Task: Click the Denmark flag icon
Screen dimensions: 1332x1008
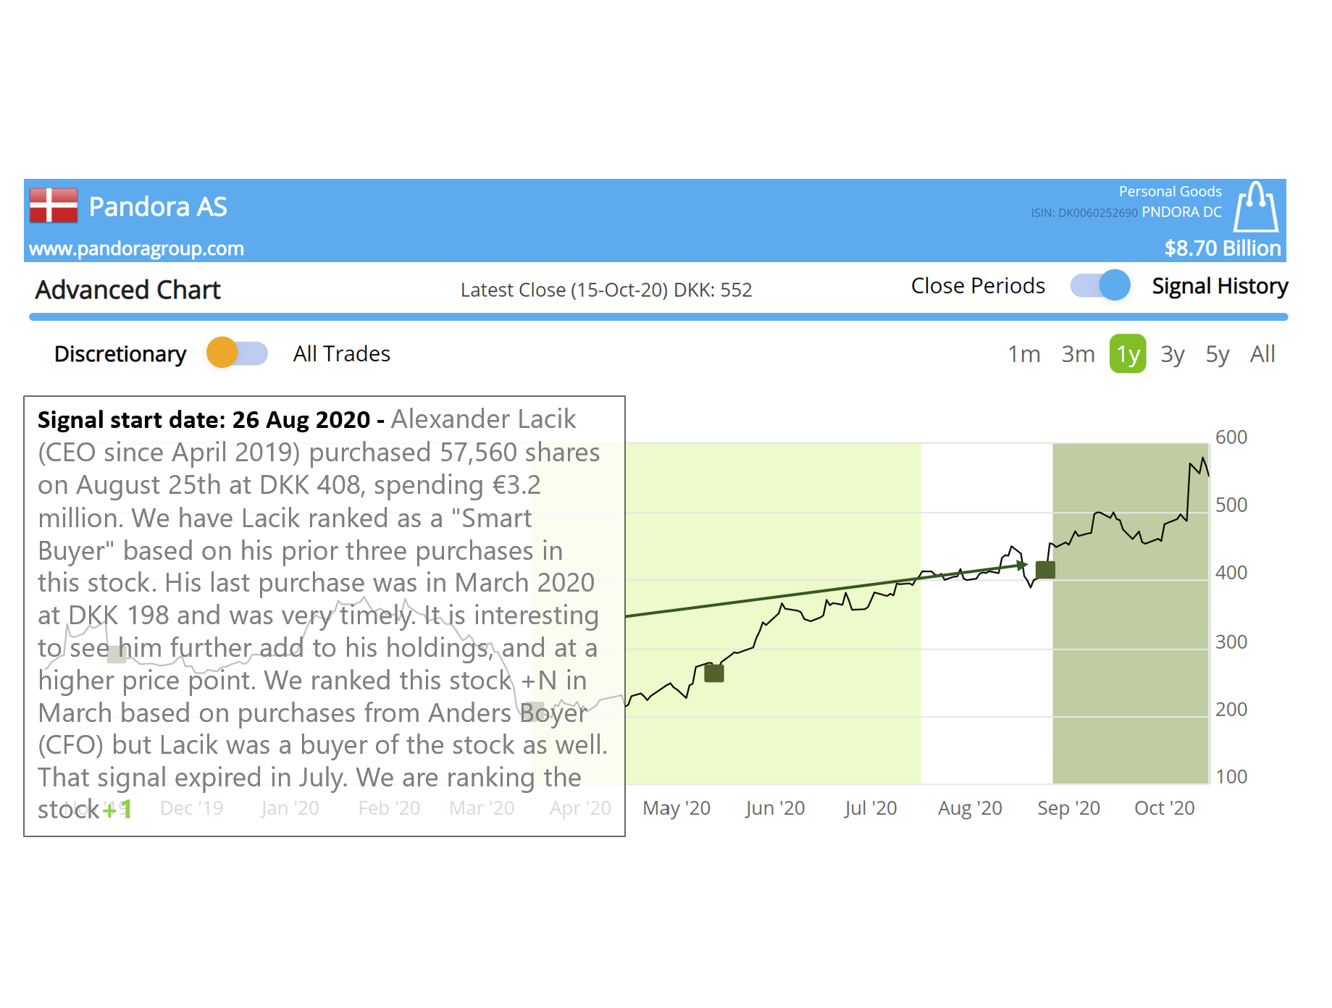Action: click(x=54, y=206)
